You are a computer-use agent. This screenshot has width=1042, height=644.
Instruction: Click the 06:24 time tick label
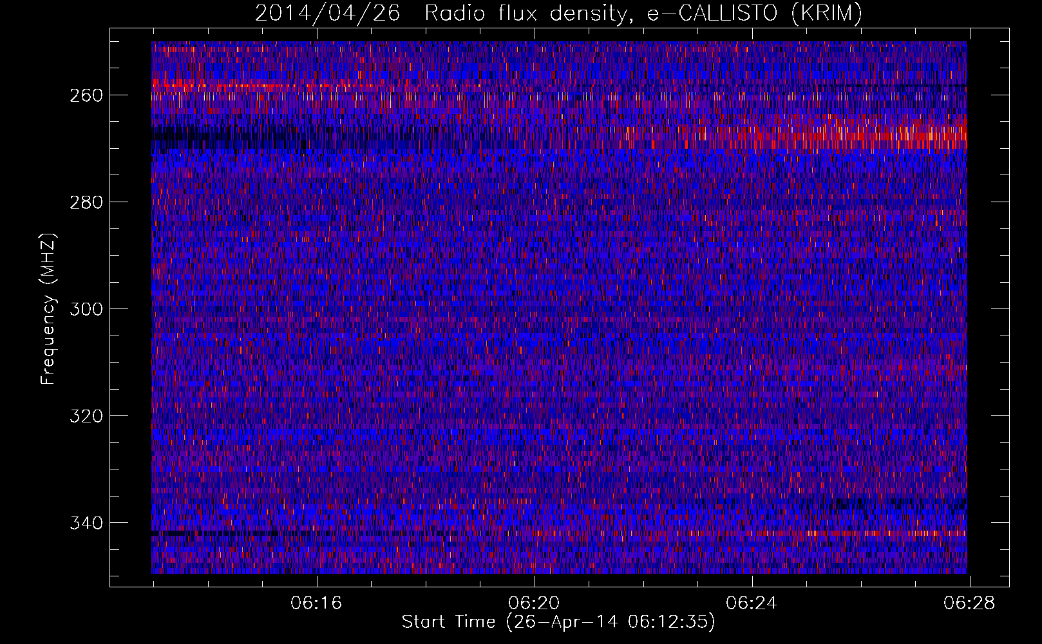752,603
